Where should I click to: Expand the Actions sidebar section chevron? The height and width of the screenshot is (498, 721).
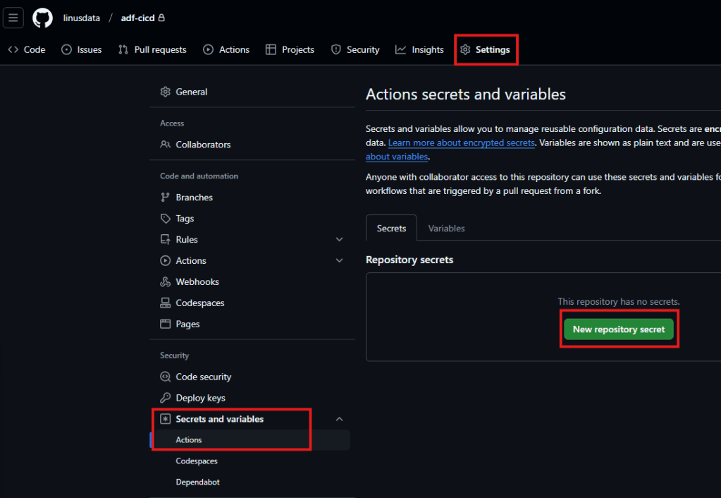click(339, 261)
